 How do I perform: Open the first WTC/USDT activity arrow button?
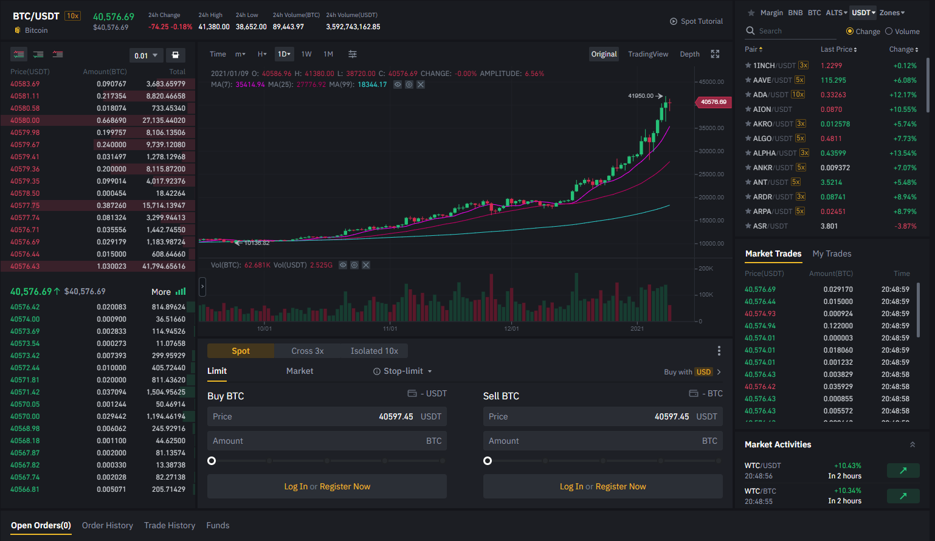pos(903,470)
